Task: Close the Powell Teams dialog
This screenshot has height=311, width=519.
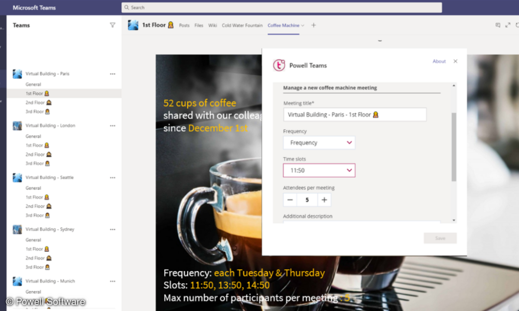Action: (x=455, y=61)
